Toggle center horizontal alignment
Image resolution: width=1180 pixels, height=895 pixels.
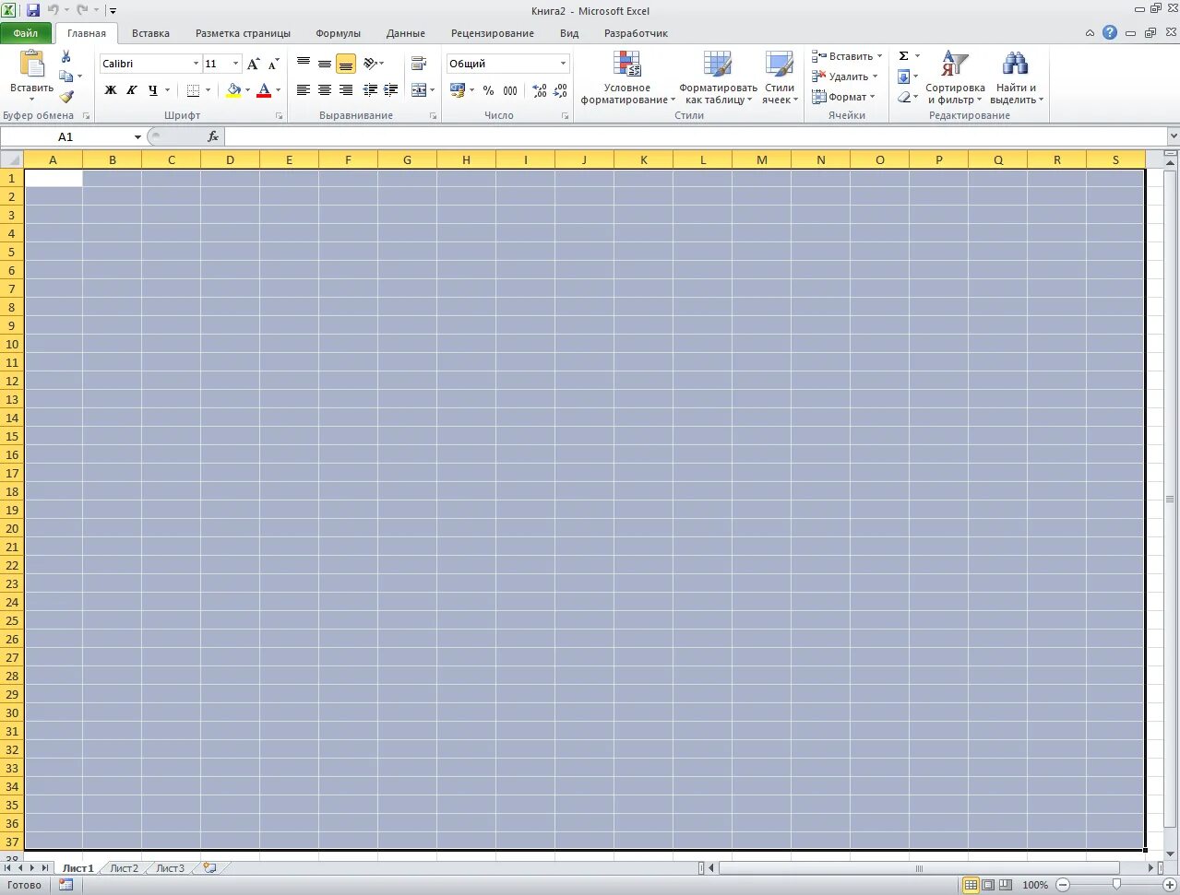pos(325,90)
